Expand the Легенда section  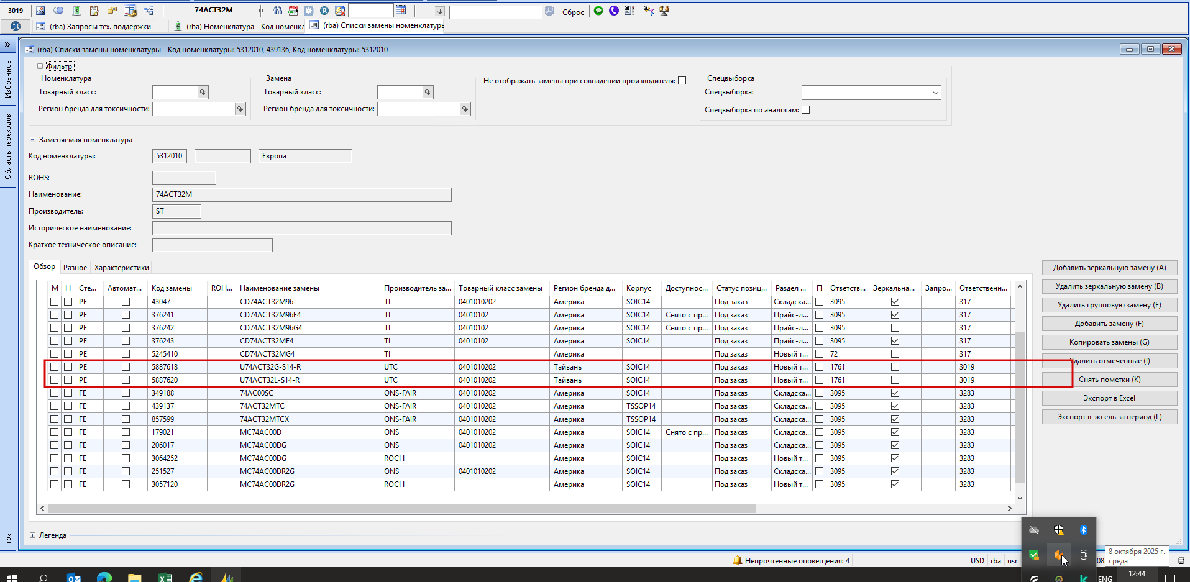pos(33,535)
